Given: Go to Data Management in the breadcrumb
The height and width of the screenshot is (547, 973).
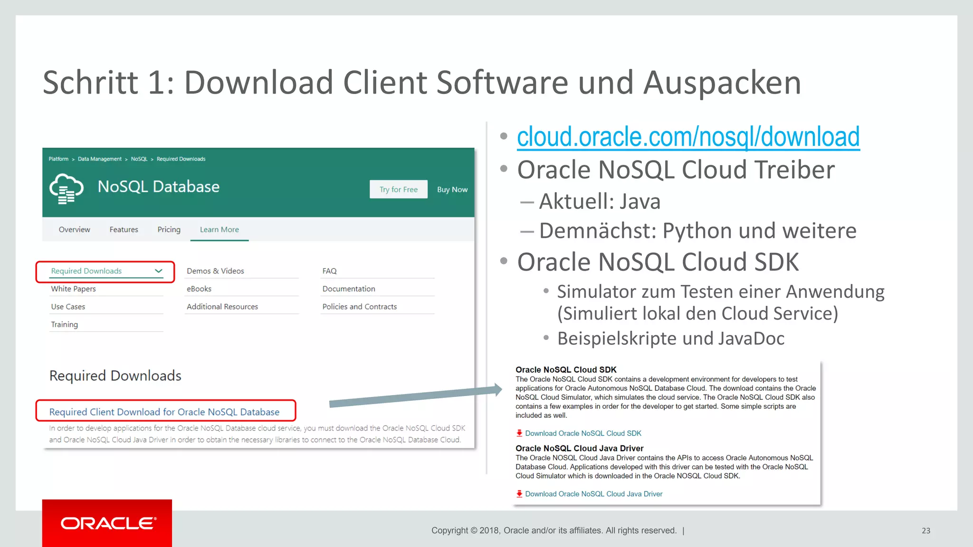Looking at the screenshot, I should (100, 159).
